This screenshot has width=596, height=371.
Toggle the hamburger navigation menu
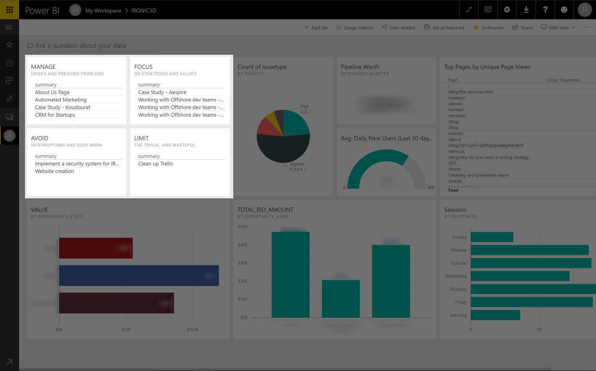[9, 27]
